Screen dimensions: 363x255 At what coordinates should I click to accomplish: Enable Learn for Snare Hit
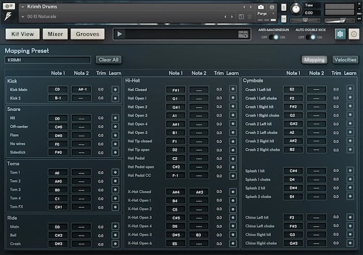[115, 118]
